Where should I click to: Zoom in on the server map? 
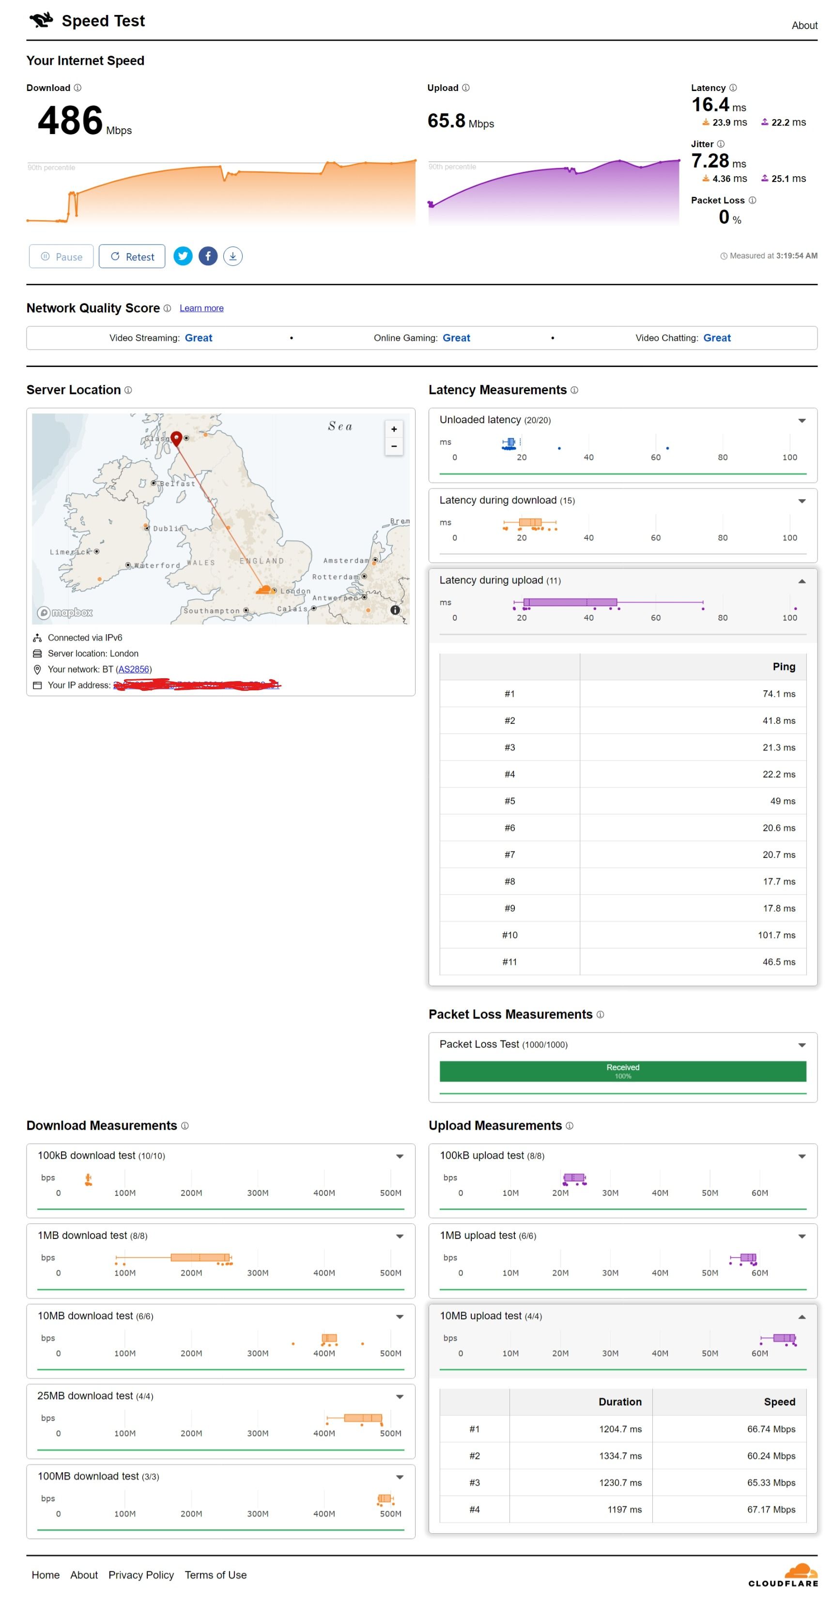tap(394, 429)
